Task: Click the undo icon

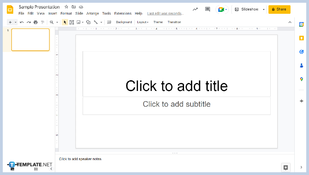Action: point(22,22)
